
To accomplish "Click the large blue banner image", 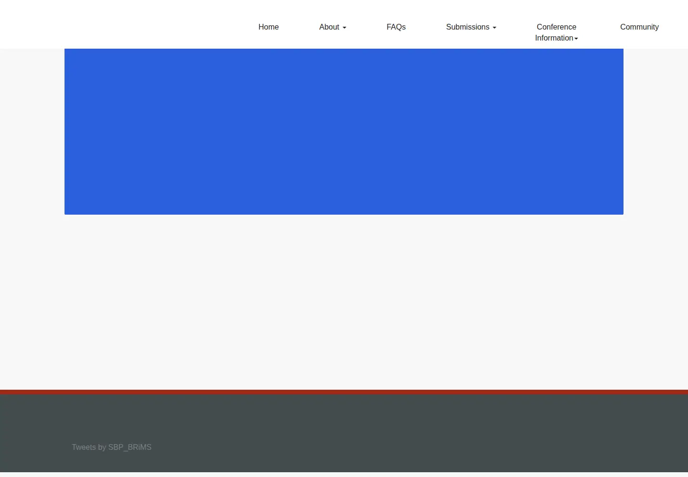I will tap(344, 132).
